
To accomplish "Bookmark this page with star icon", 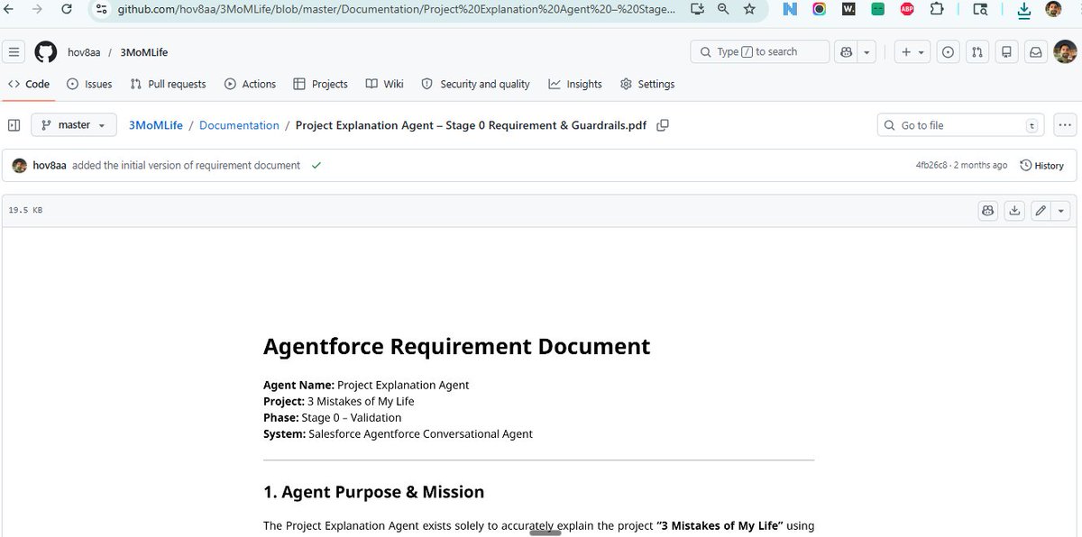I will coord(749,9).
